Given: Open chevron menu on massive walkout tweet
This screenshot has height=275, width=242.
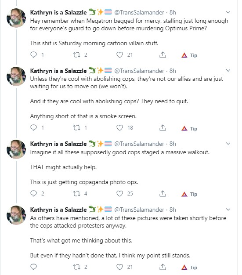Looking at the screenshot, I should click(228, 144).
